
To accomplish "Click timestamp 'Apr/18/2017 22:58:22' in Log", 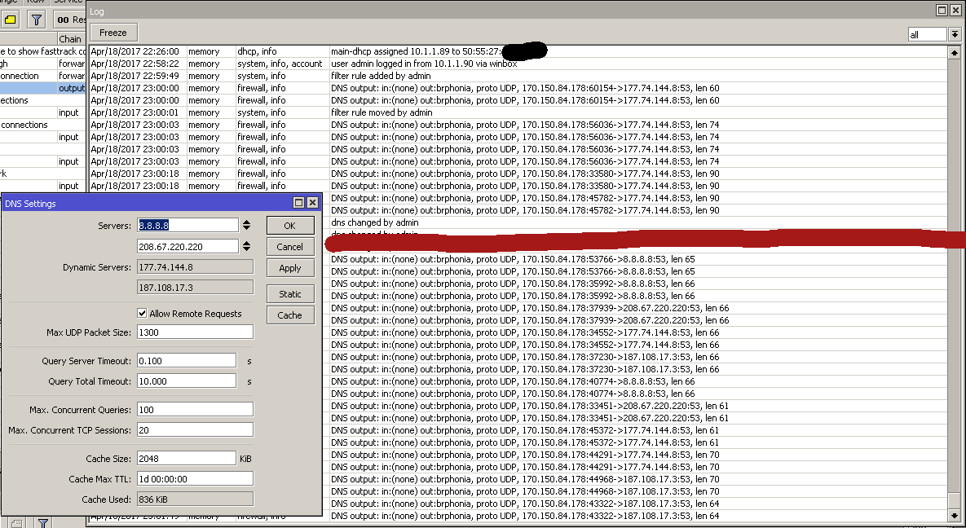I will pos(135,64).
